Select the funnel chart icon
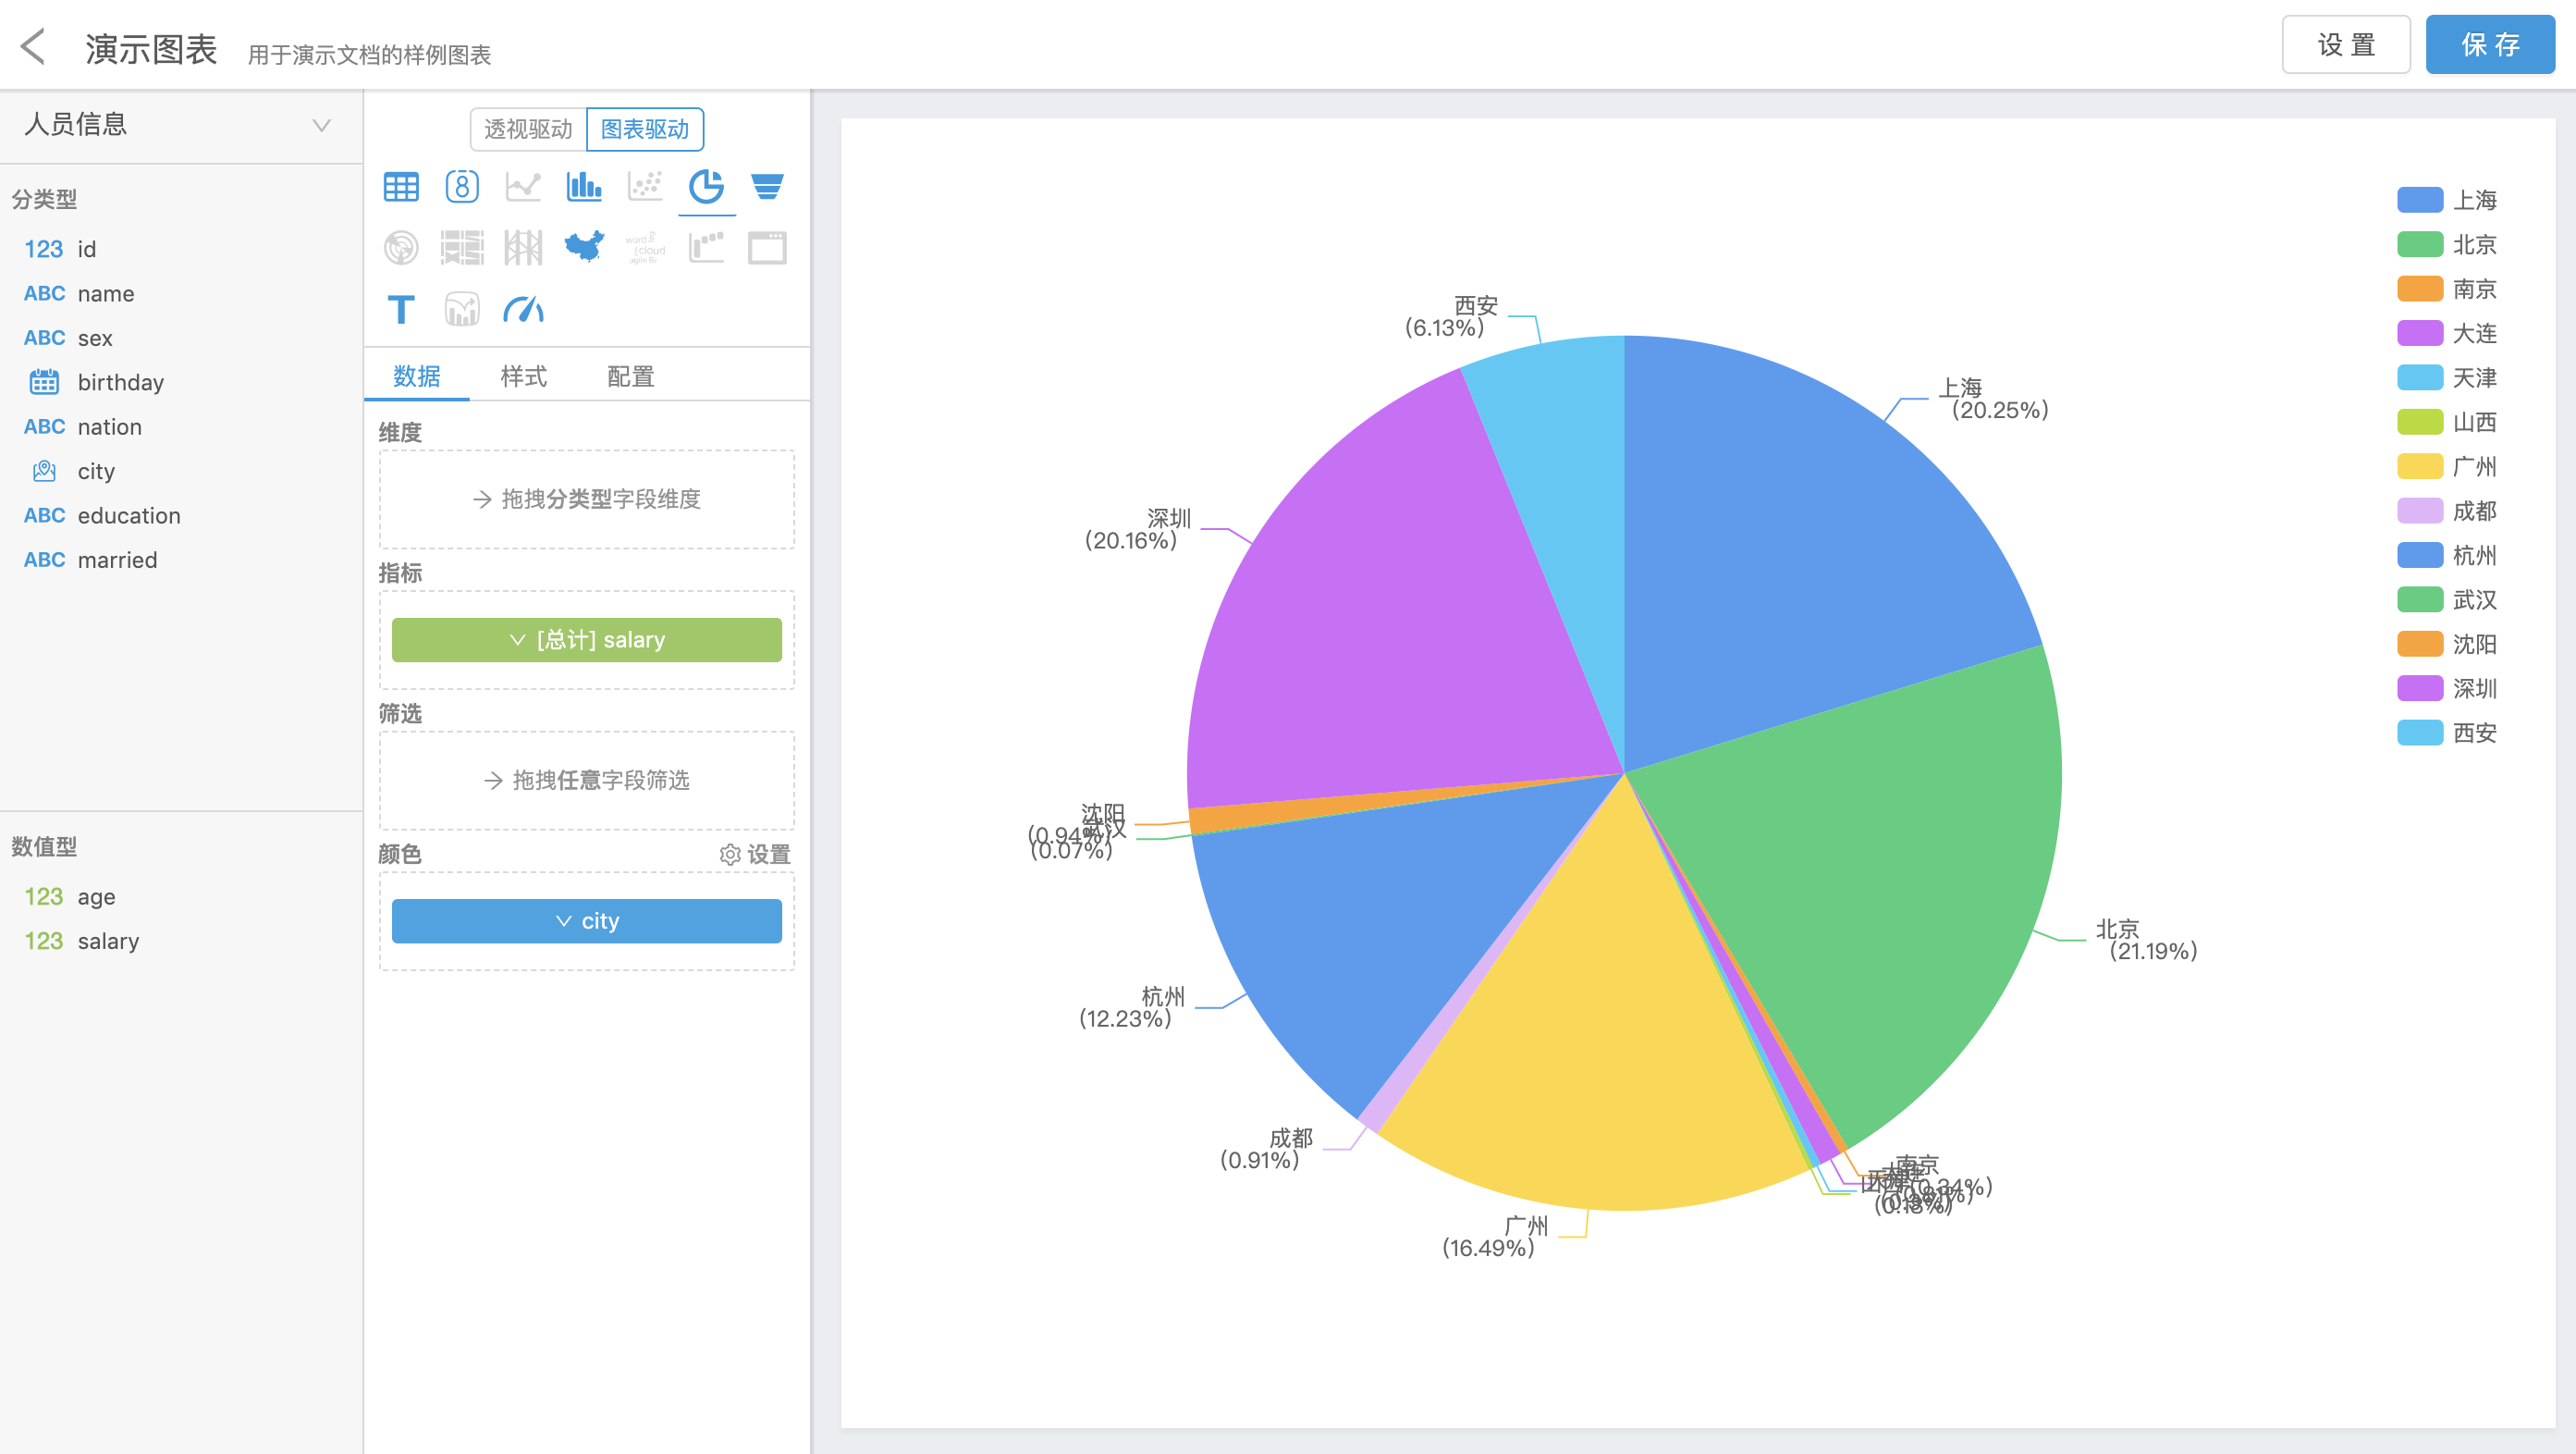The image size is (2576, 1454). tap(767, 187)
